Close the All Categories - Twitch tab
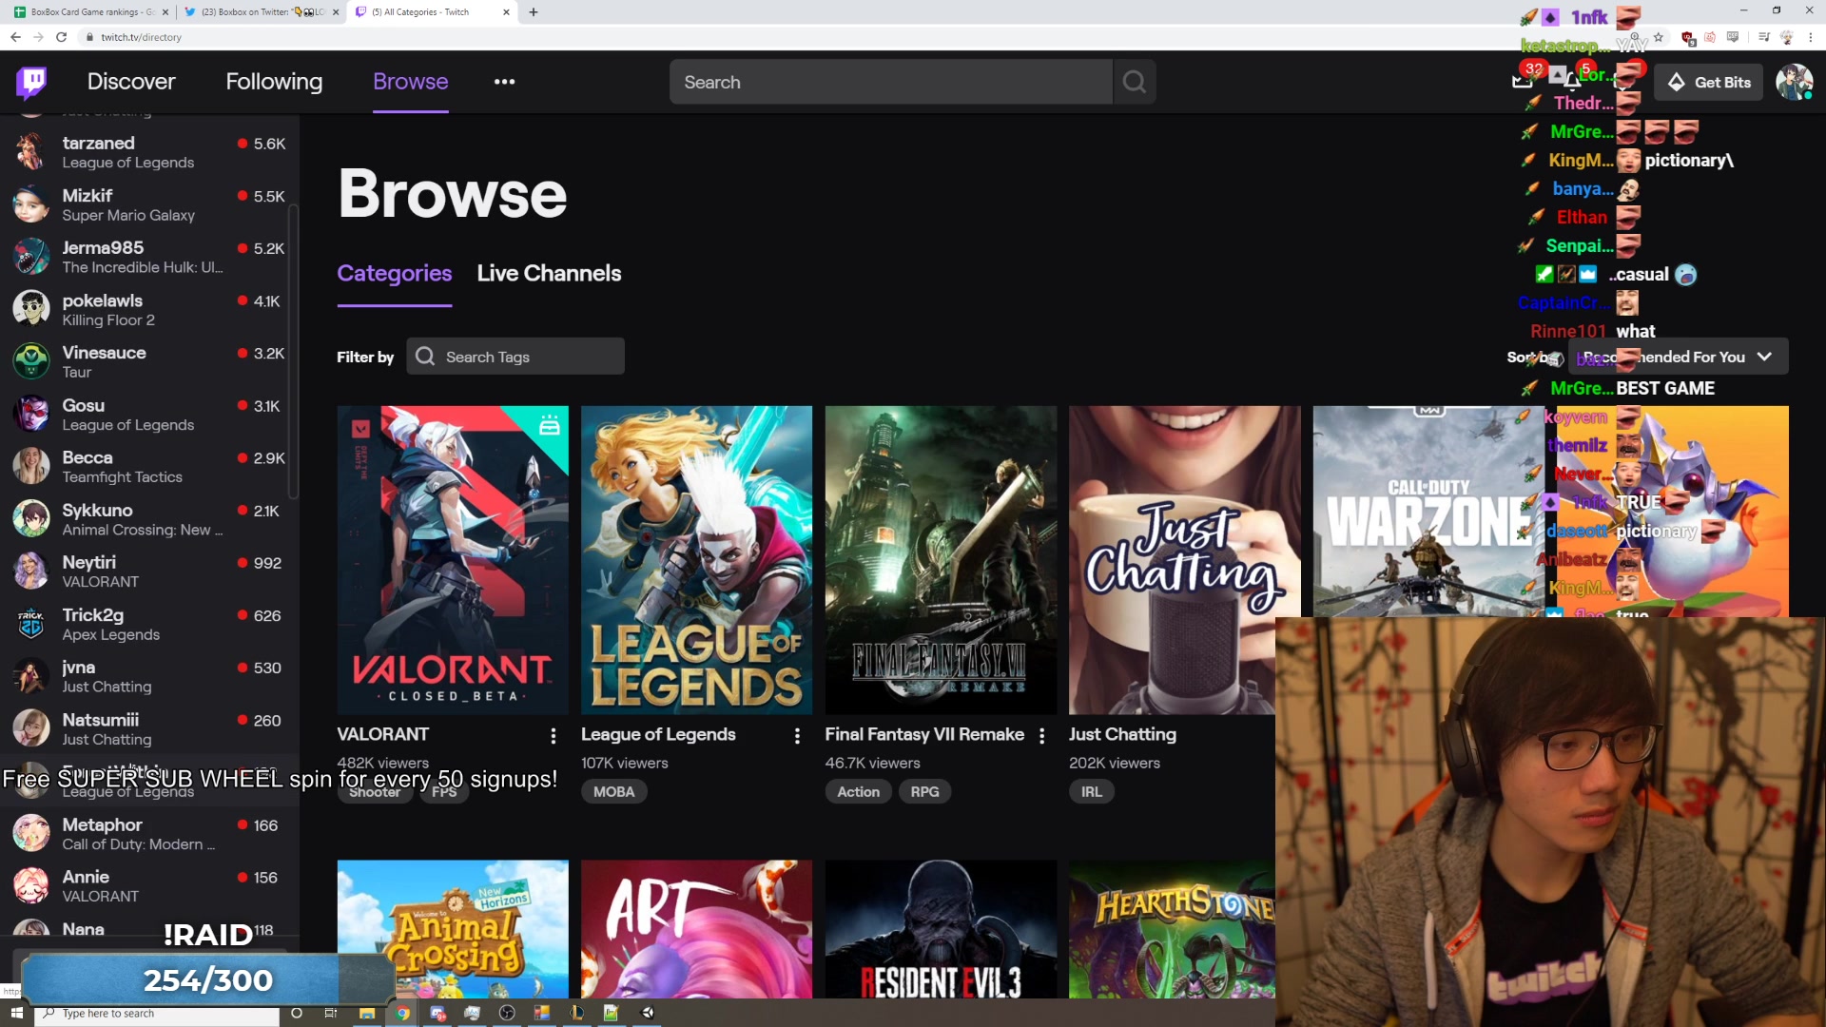 [506, 12]
